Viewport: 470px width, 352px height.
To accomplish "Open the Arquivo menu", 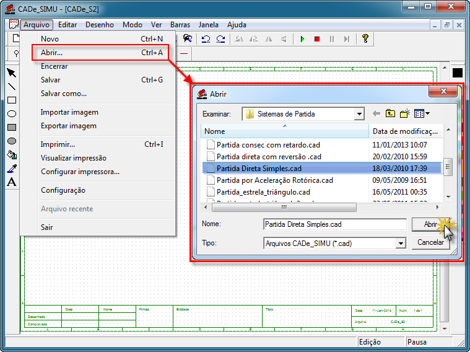I will point(37,25).
